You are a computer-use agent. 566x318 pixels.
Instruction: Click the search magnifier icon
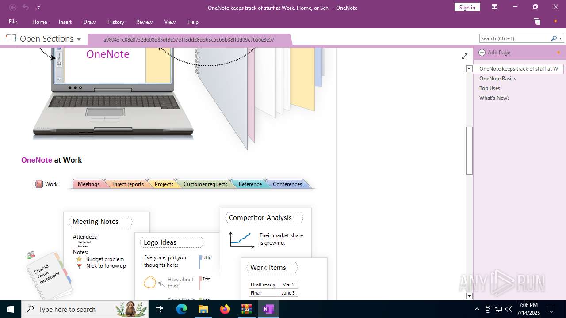(x=554, y=38)
